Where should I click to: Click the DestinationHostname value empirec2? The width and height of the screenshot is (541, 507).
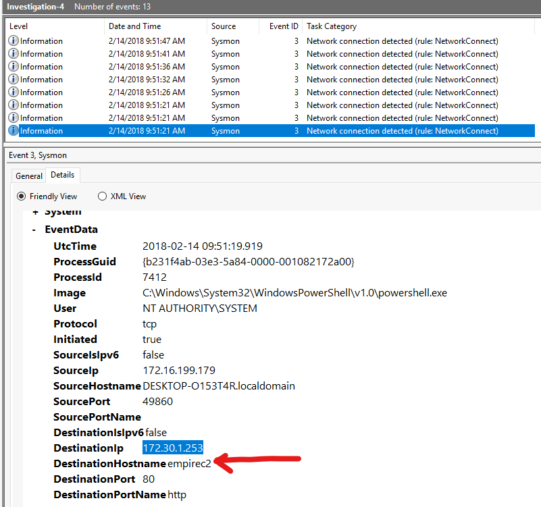pos(189,464)
